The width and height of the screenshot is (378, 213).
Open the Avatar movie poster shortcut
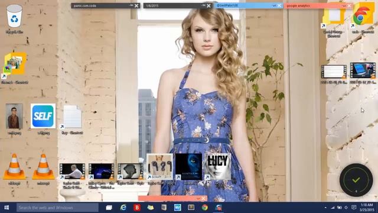tap(188, 167)
